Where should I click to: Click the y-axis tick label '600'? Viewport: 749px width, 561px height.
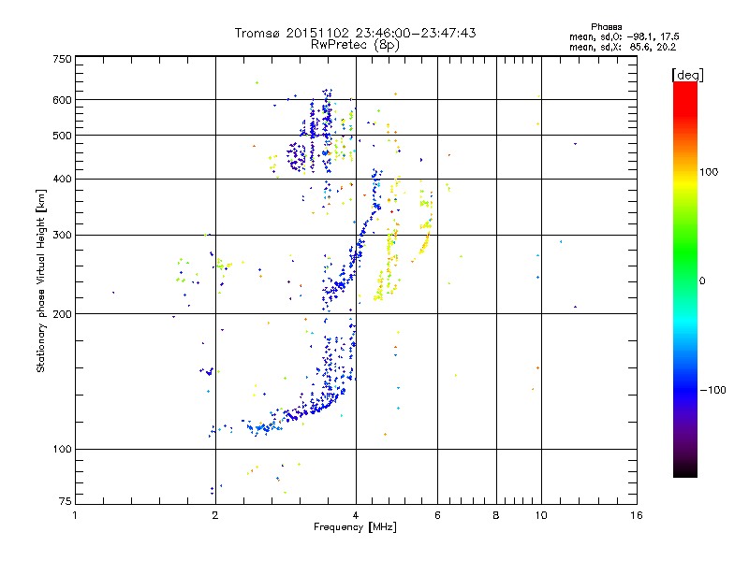pos(62,100)
